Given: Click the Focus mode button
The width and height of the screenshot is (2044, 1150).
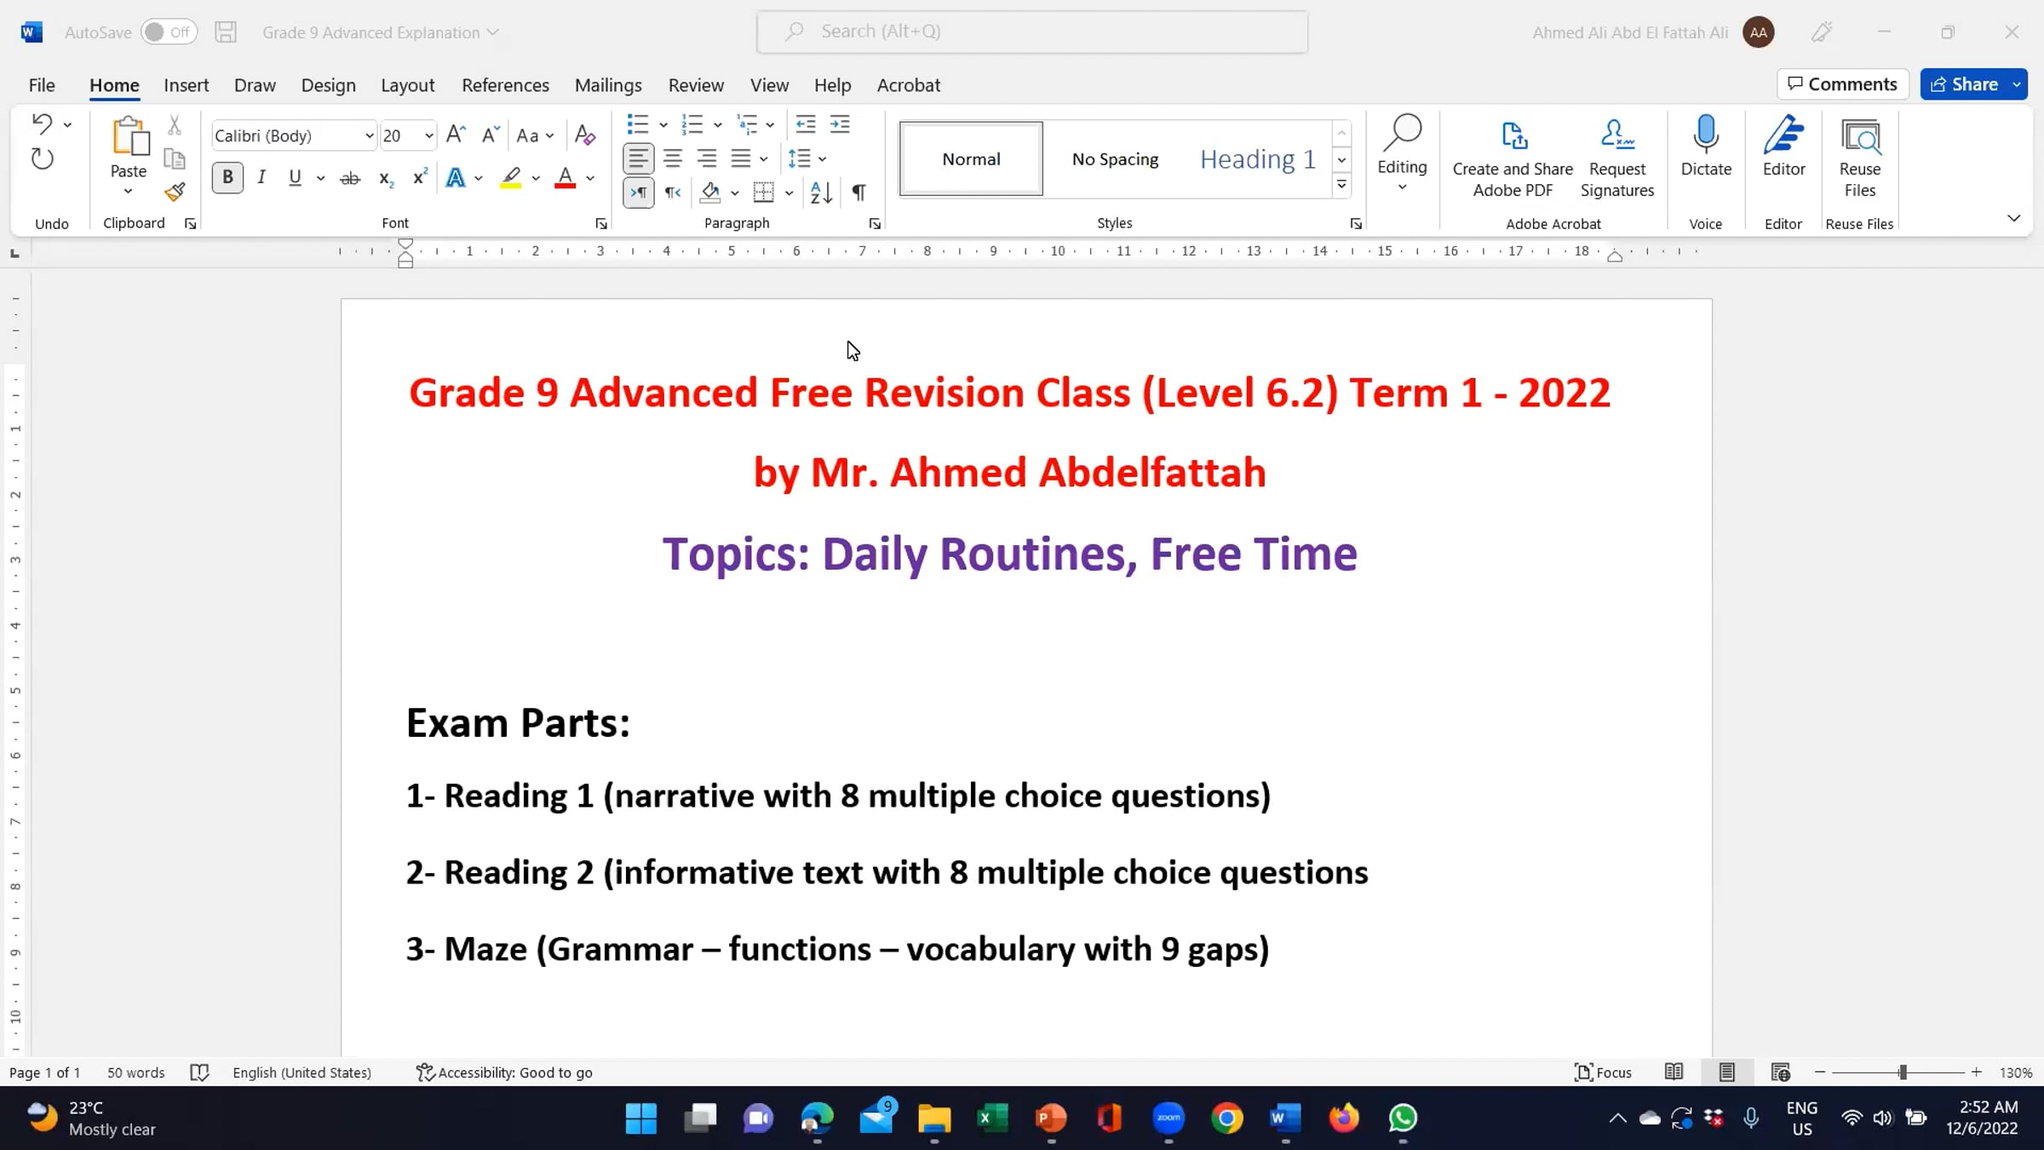Looking at the screenshot, I should coord(1603,1072).
